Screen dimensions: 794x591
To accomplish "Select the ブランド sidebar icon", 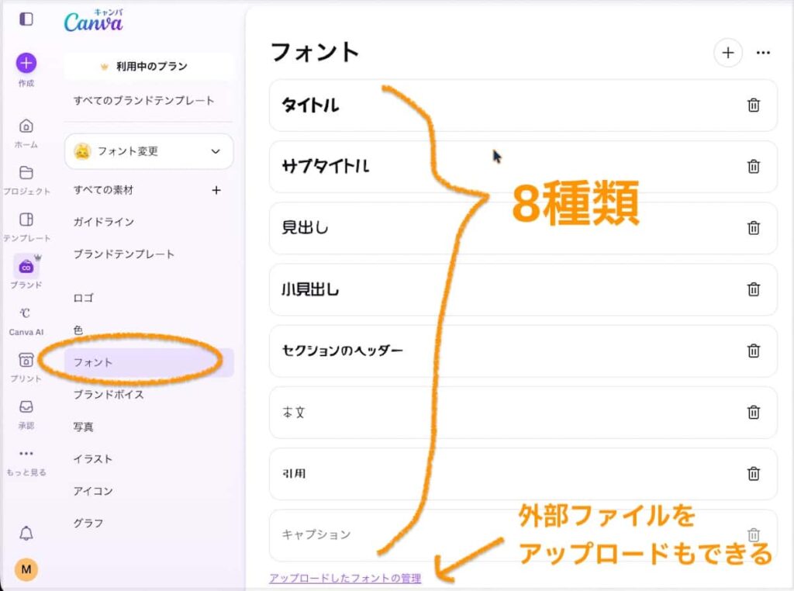I will pos(26,268).
